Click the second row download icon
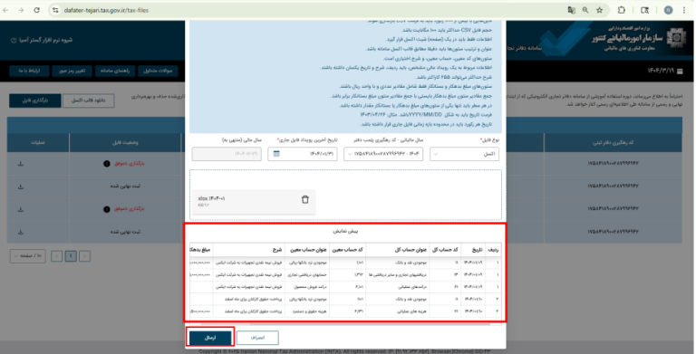The image size is (696, 354). [21, 187]
